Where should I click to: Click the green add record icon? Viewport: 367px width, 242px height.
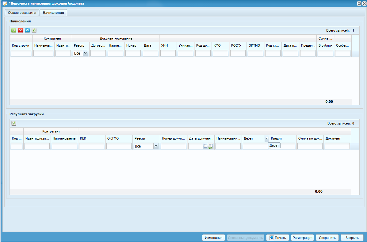pyautogui.click(x=14, y=30)
